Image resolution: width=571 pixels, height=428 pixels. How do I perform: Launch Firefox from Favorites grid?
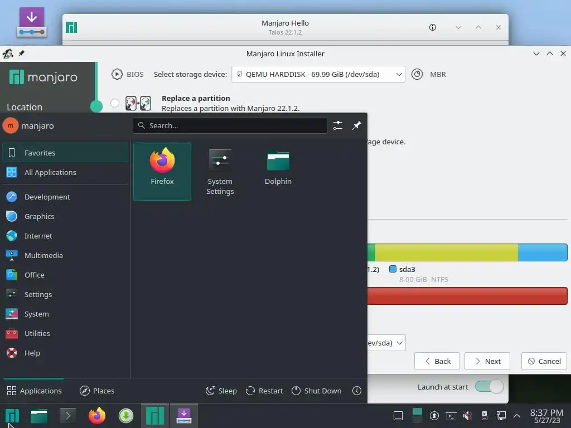tap(162, 172)
